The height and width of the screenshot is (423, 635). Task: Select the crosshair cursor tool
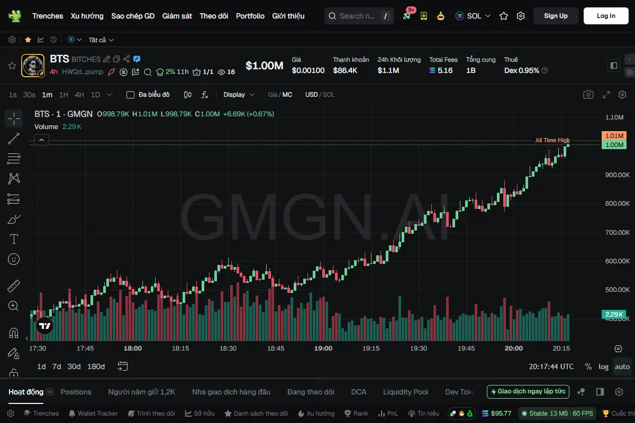tap(14, 118)
